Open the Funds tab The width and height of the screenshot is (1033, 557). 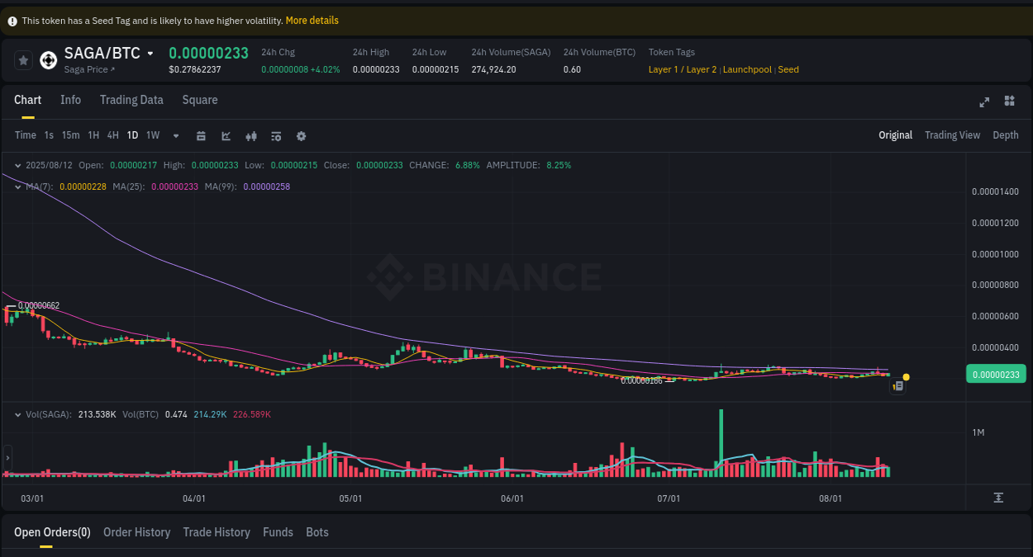278,532
